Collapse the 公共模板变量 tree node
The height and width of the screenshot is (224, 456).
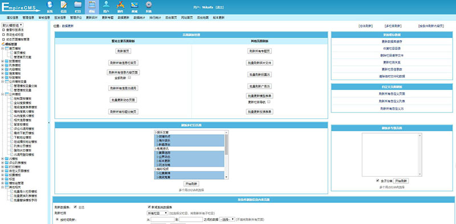click(3, 81)
